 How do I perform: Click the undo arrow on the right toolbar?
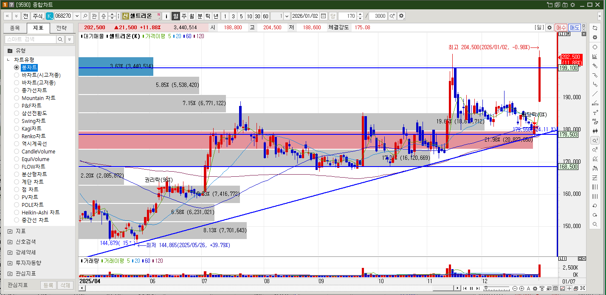(x=595, y=206)
